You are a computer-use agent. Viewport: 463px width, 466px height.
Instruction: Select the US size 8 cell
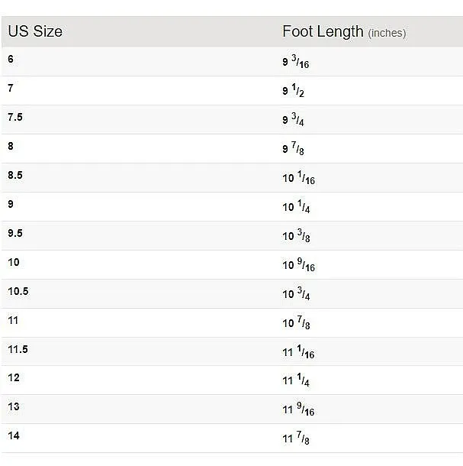[x=11, y=146]
